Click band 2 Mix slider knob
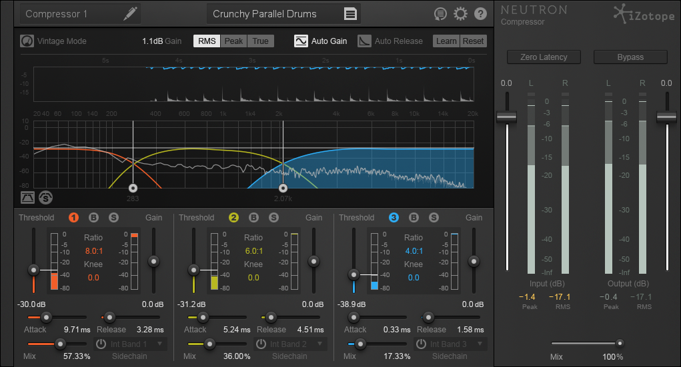The height and width of the screenshot is (367, 681). click(210, 344)
